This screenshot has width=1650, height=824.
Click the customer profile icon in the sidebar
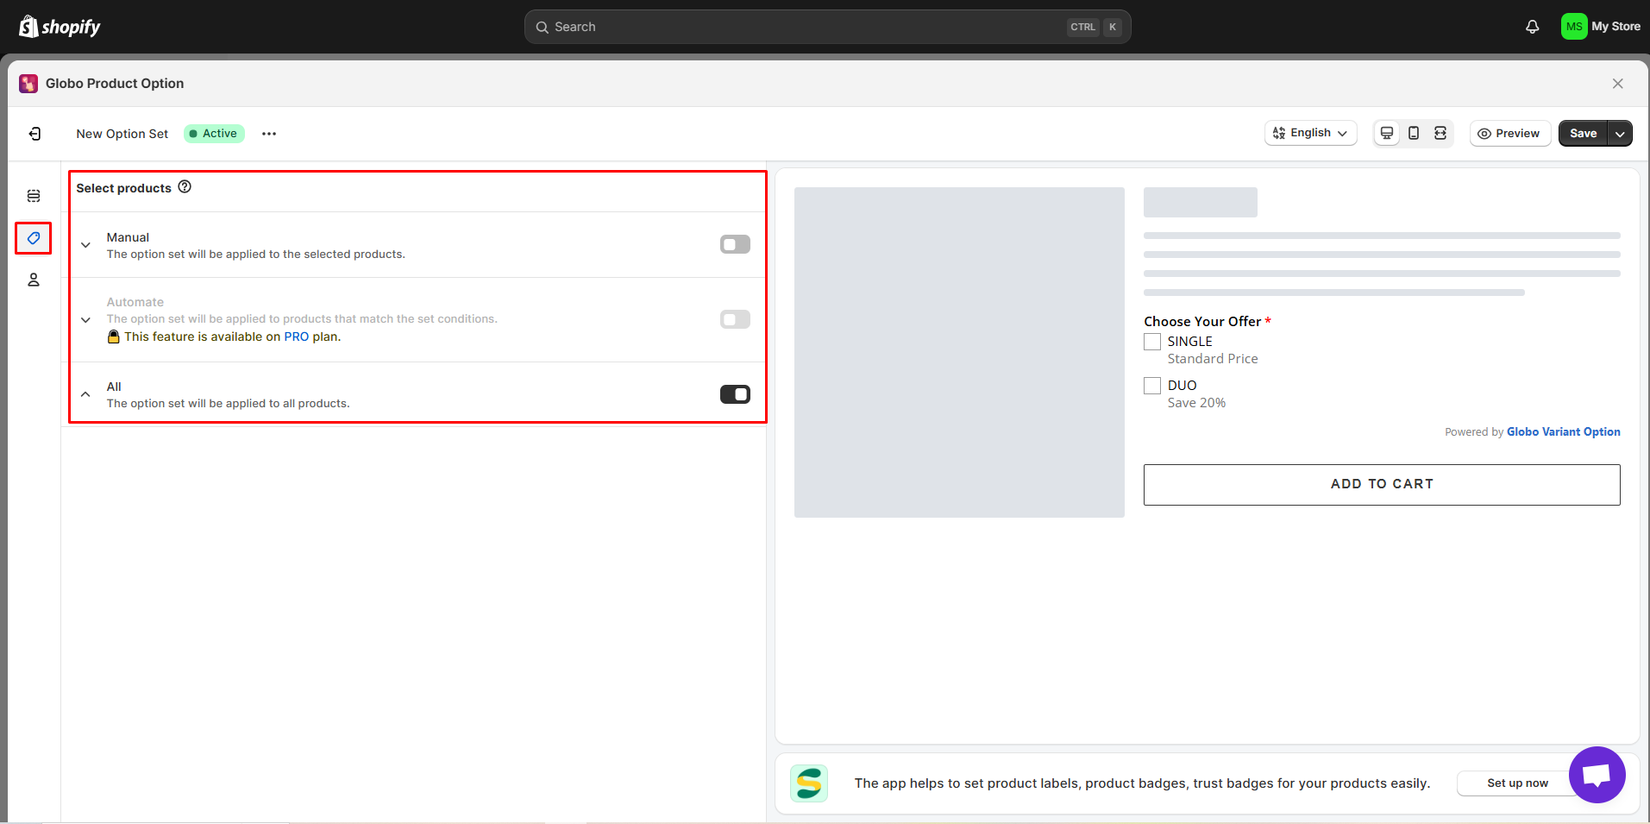click(33, 280)
